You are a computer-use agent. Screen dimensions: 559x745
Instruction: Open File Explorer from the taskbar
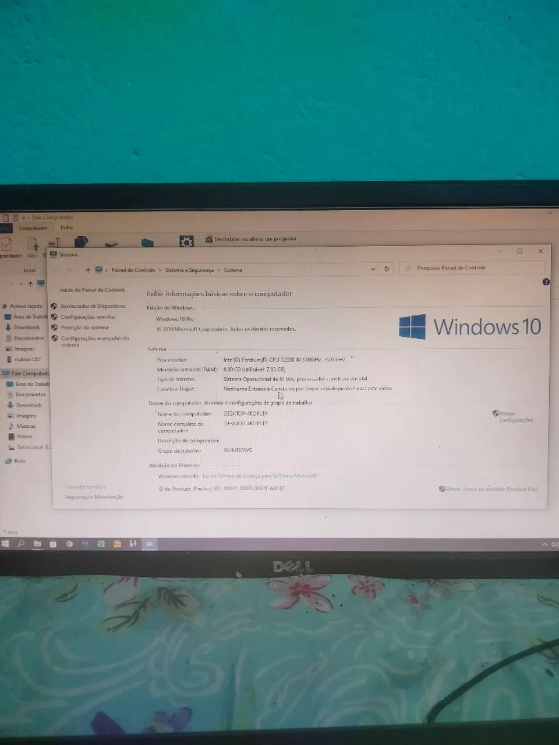tap(37, 544)
